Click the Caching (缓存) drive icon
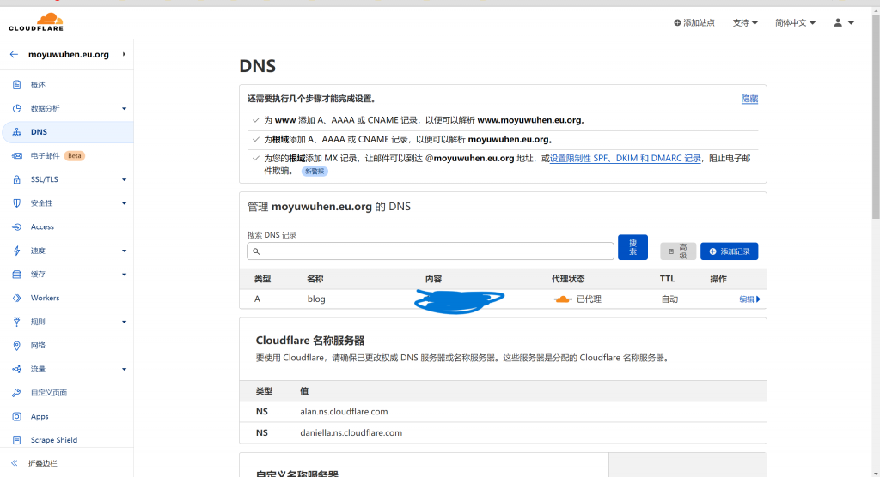This screenshot has height=477, width=880. click(17, 274)
